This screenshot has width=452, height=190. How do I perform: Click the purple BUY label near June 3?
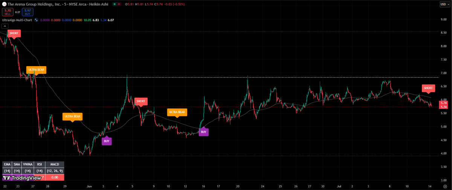pos(107,141)
